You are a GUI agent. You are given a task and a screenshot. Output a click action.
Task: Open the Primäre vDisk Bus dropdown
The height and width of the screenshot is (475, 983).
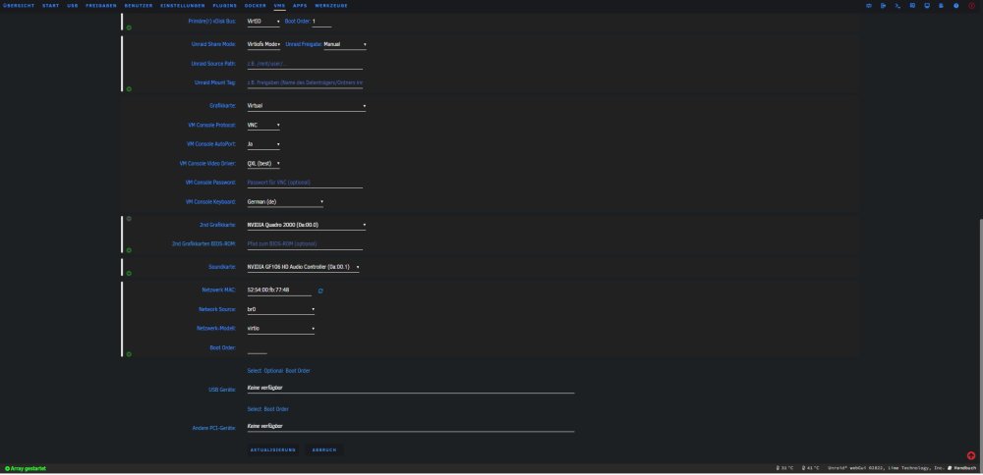[x=263, y=22]
